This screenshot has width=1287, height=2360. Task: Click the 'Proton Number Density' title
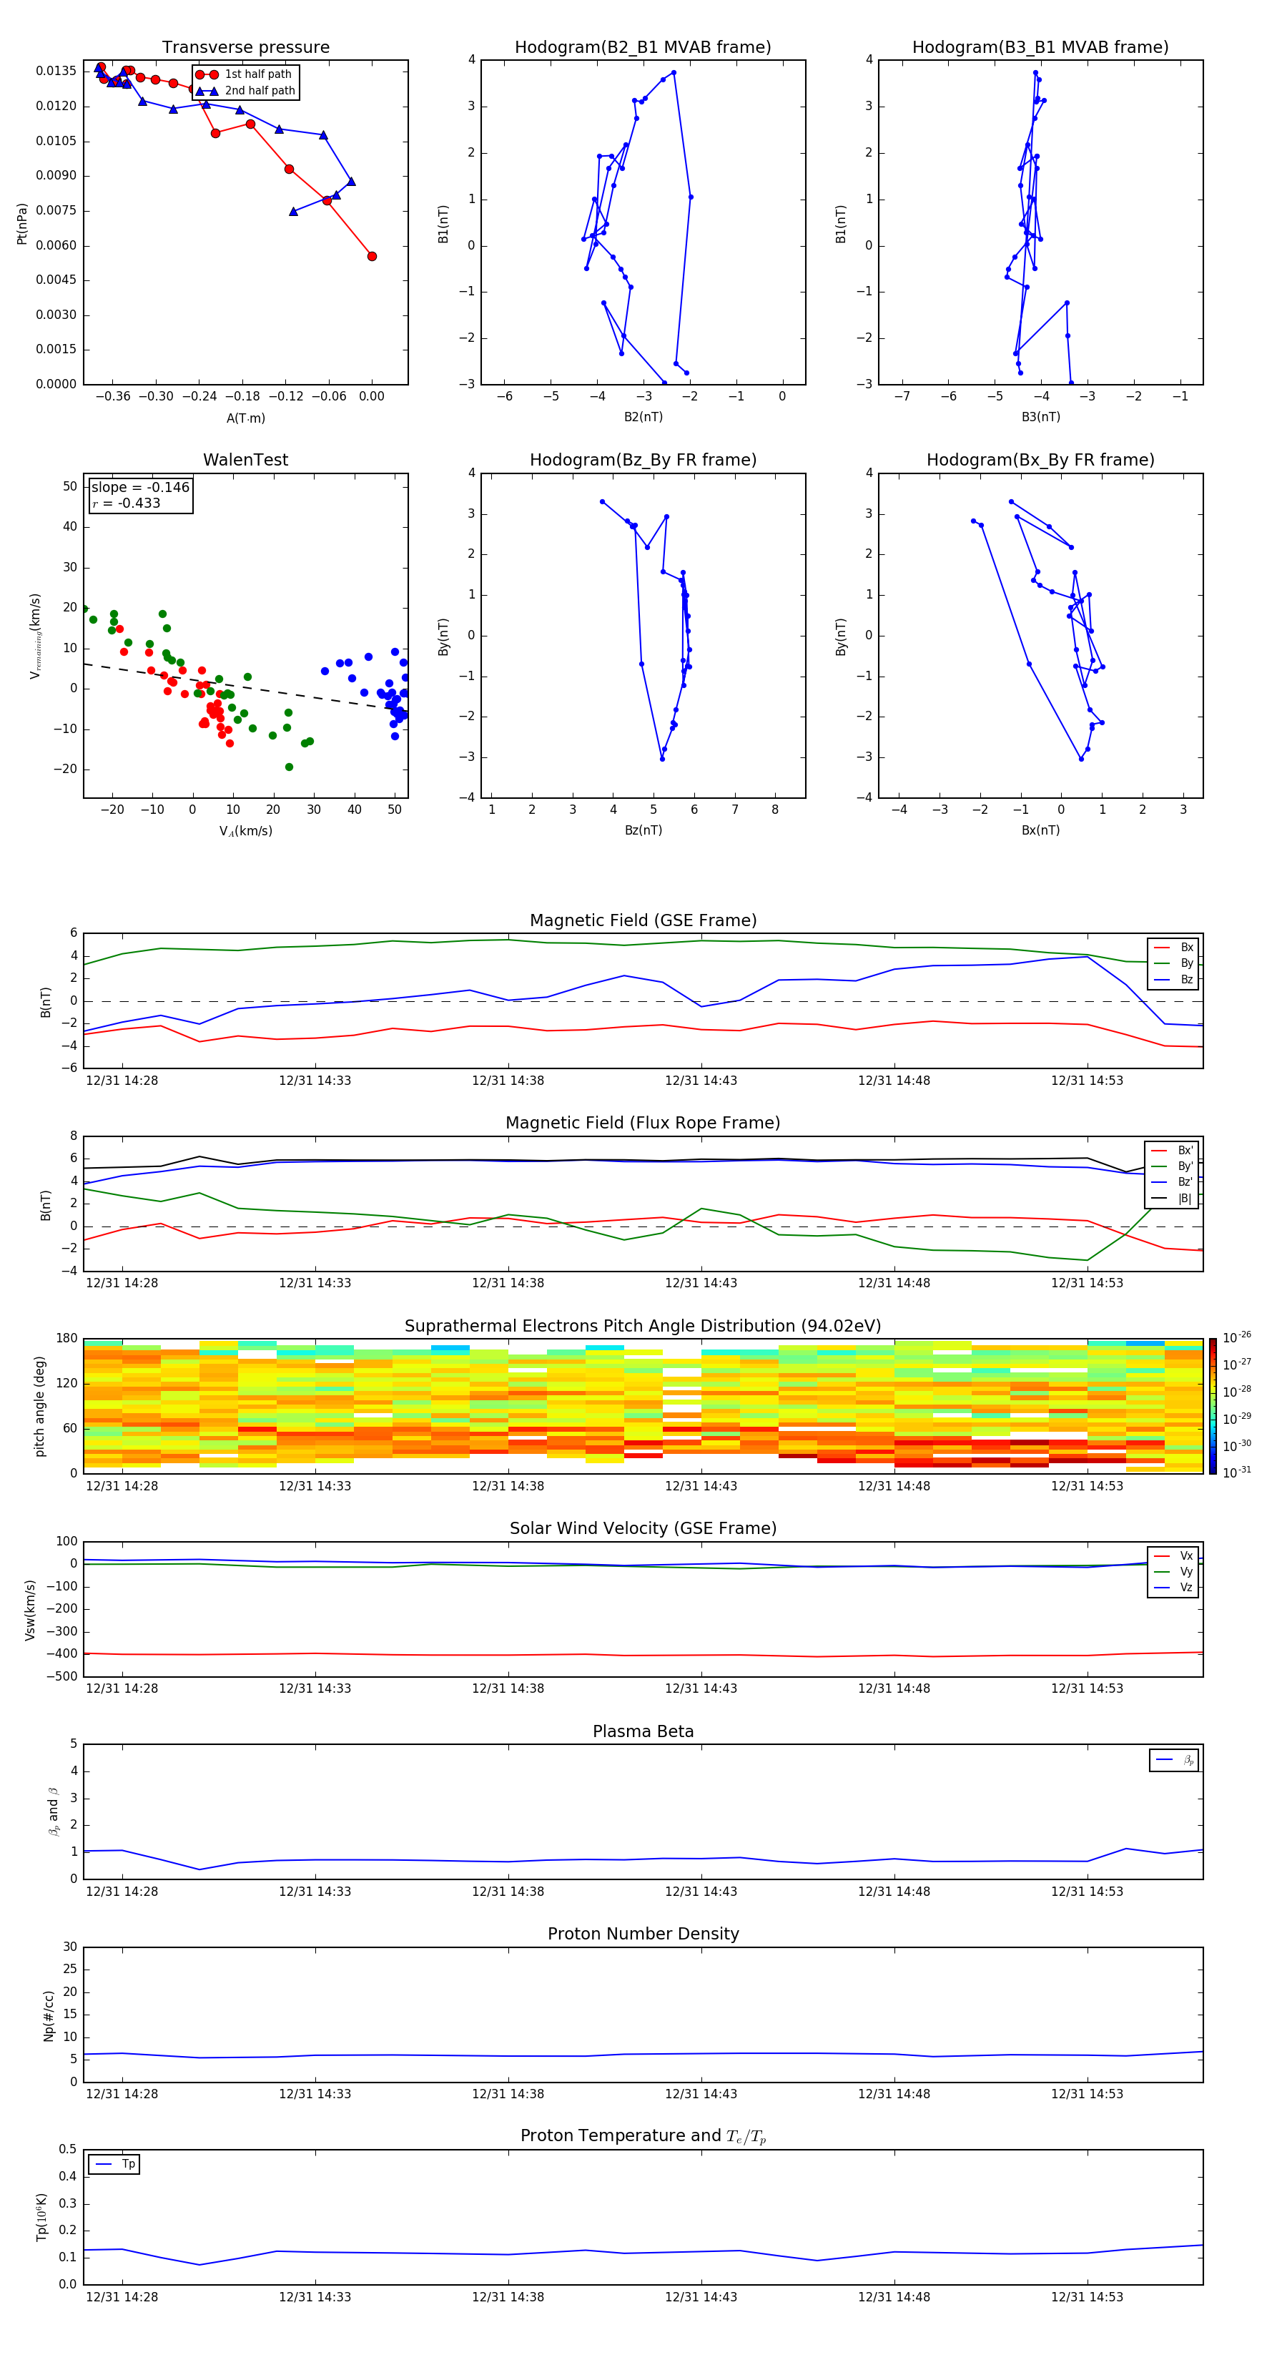click(643, 1934)
